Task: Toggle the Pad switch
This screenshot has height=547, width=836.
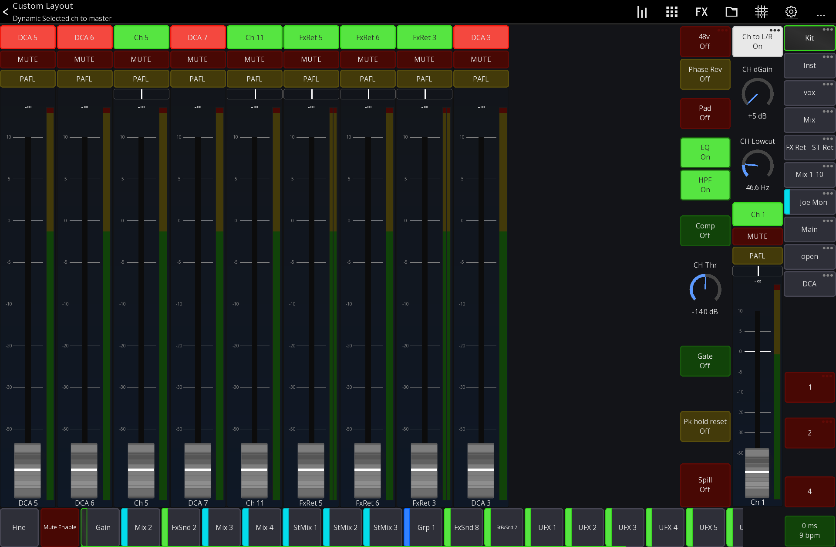Action: pos(705,113)
